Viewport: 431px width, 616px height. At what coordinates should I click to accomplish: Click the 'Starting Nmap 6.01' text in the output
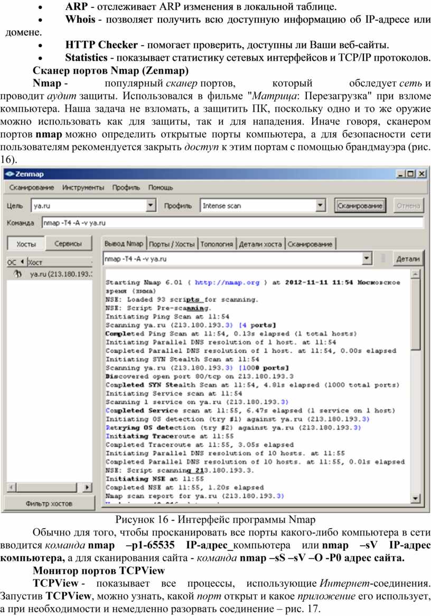pos(144,282)
